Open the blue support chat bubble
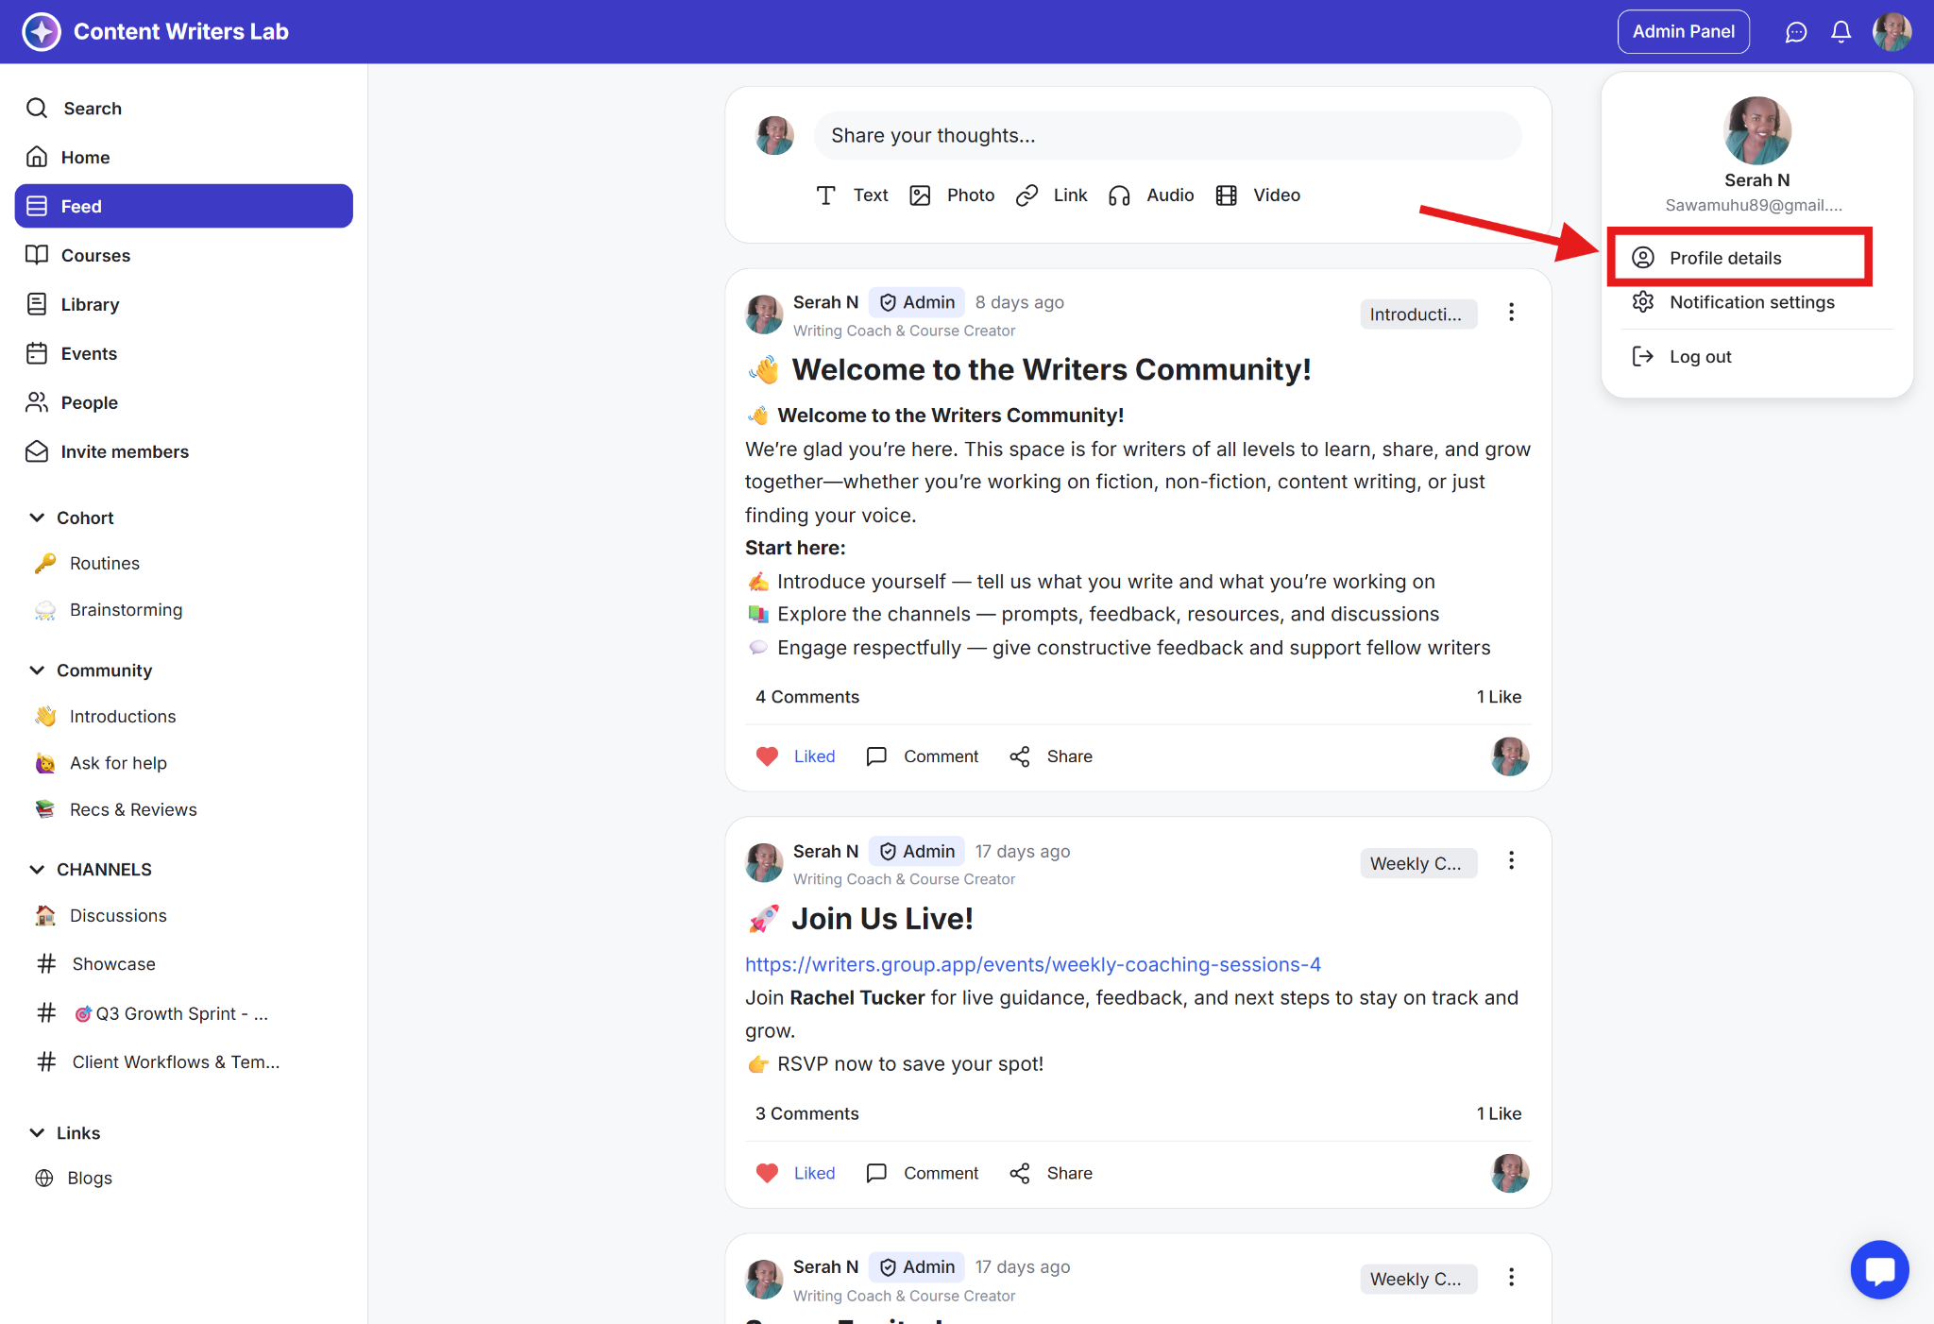The height and width of the screenshot is (1324, 1934). coord(1879,1269)
